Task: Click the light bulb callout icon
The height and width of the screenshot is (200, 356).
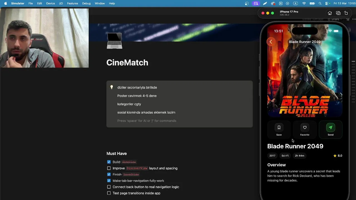Action: click(112, 87)
